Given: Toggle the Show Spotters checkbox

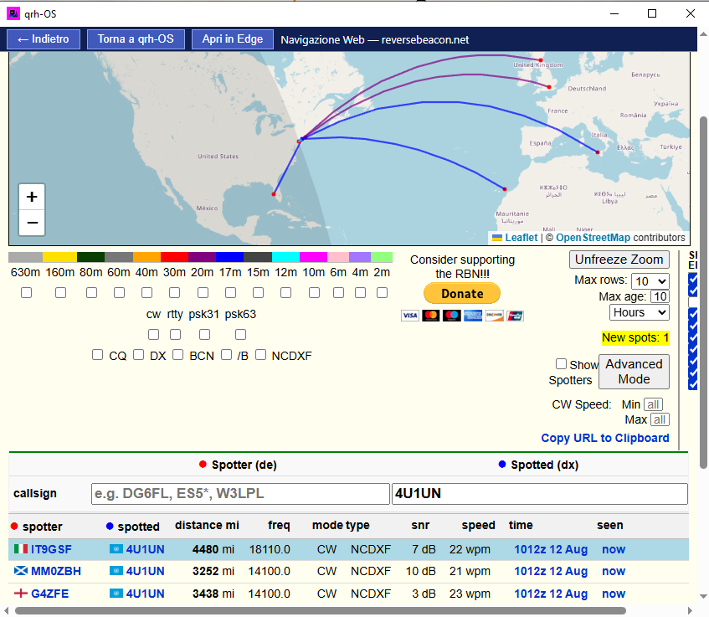Looking at the screenshot, I should click(x=561, y=363).
